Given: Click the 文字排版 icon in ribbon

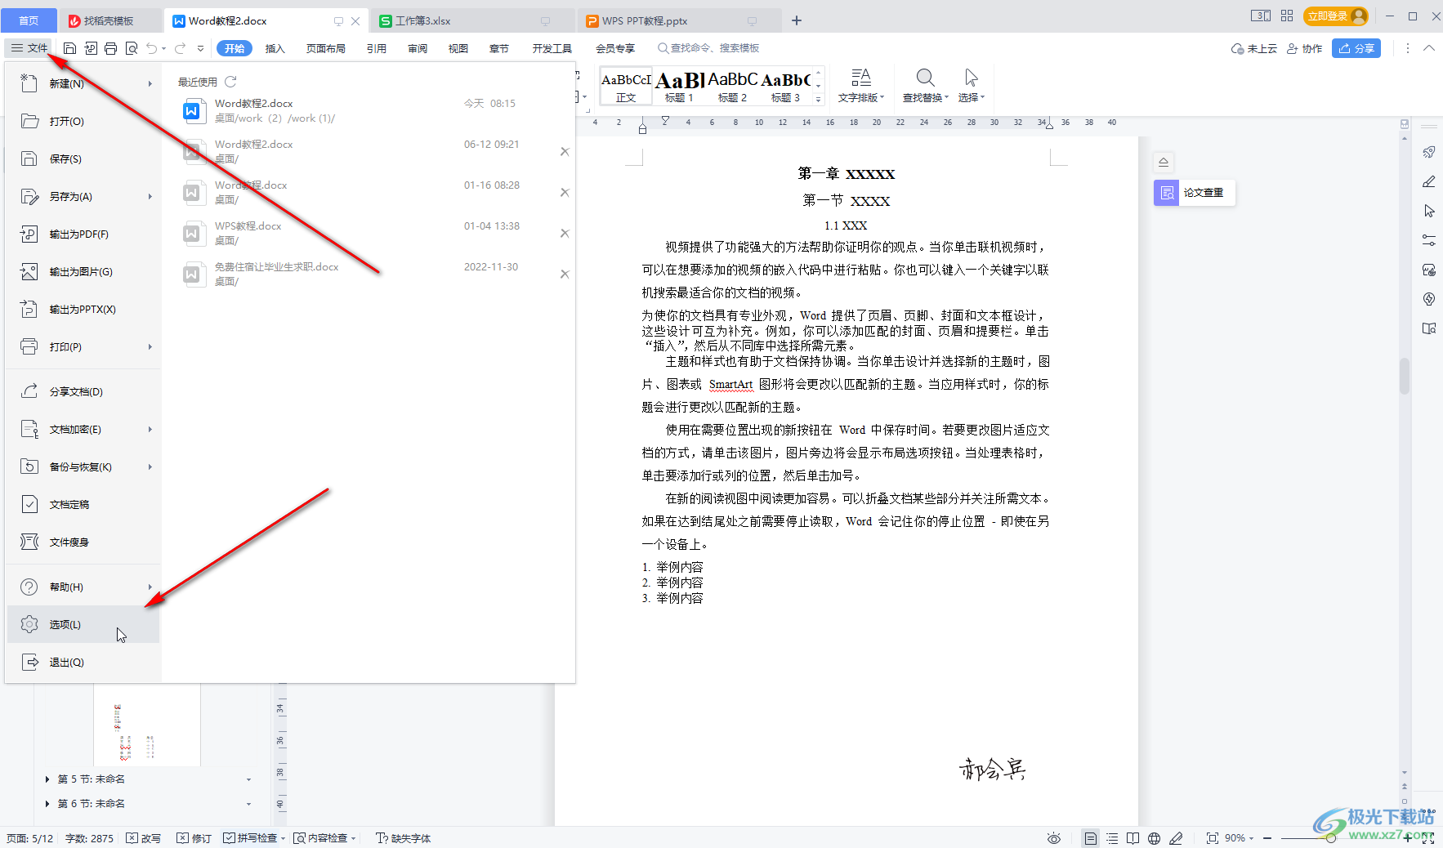Looking at the screenshot, I should coord(860,85).
